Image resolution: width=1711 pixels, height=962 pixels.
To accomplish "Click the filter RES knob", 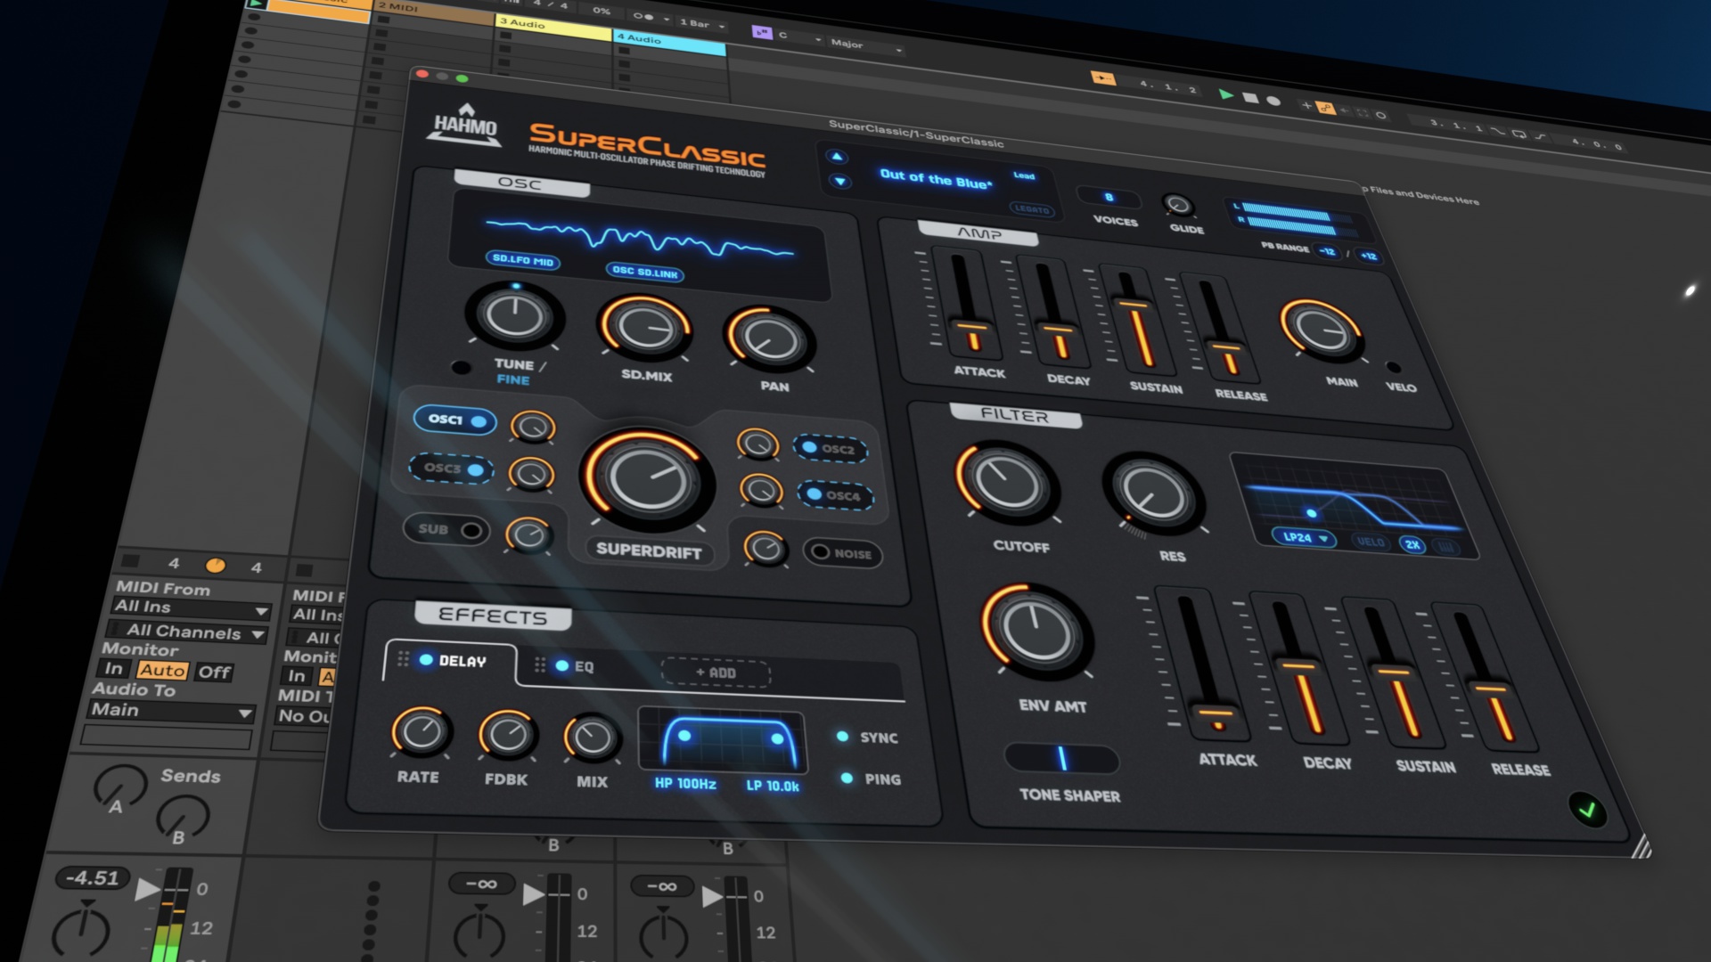I will pyautogui.click(x=1154, y=493).
